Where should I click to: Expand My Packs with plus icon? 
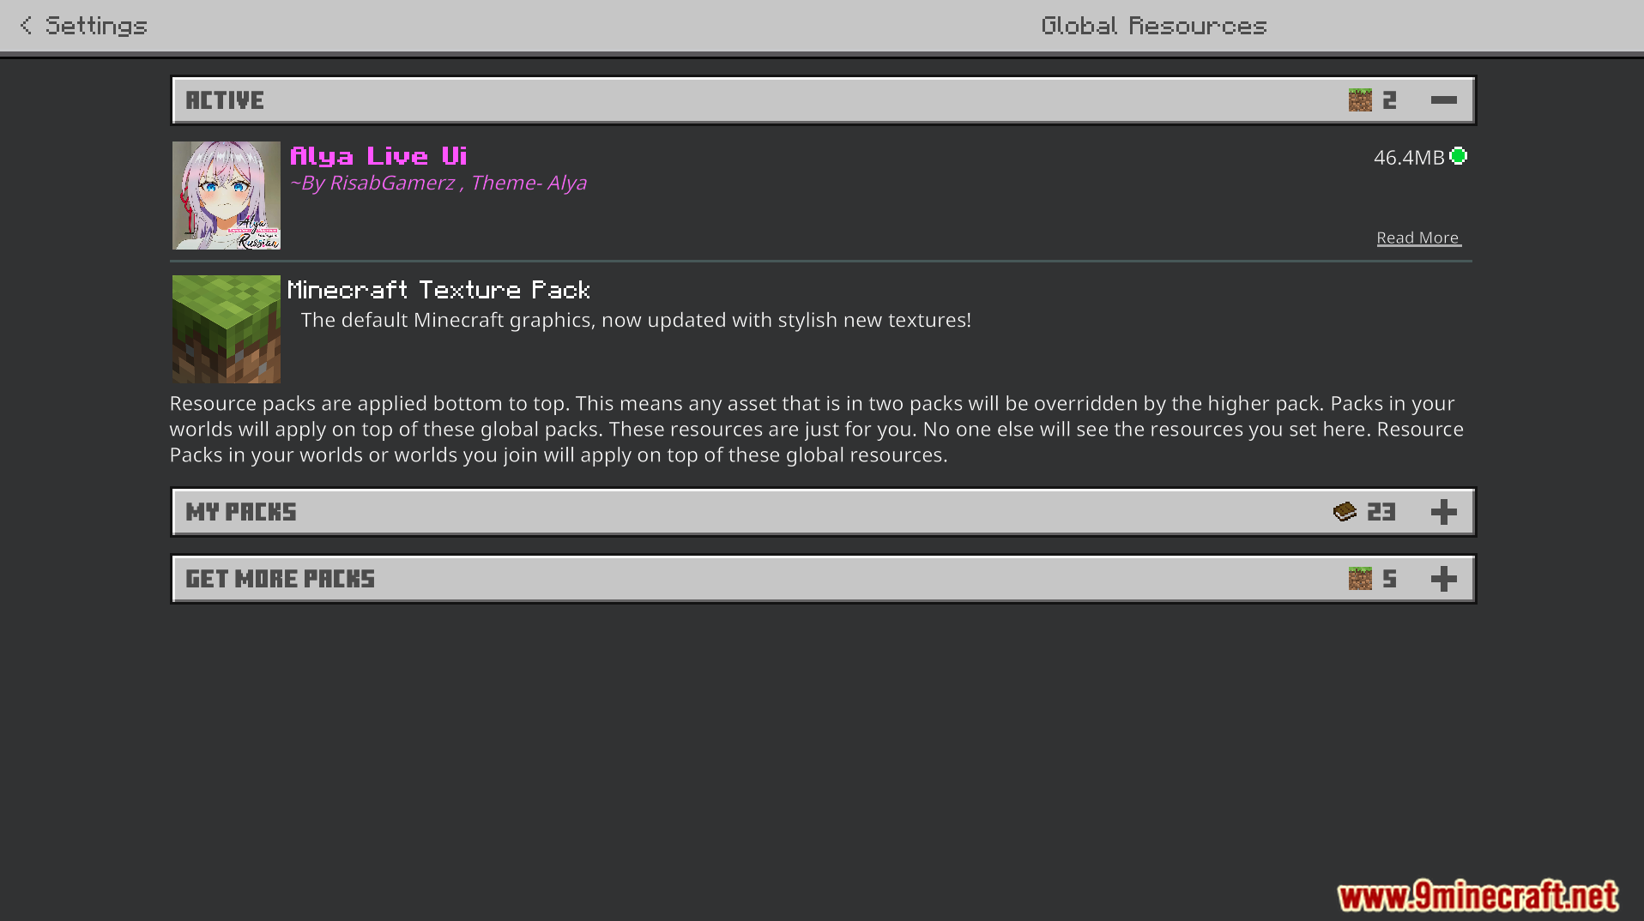click(1443, 512)
